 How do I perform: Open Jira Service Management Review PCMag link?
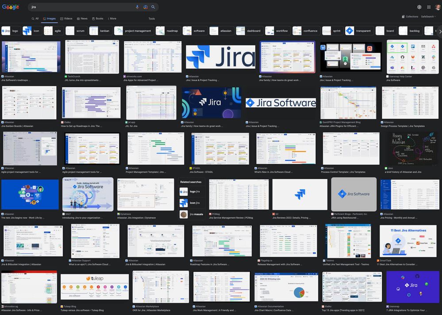[231, 218]
